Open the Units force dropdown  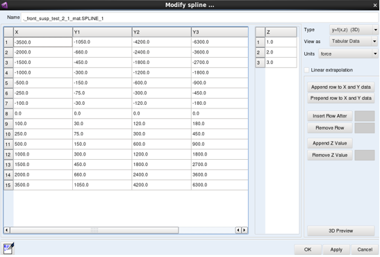coord(348,53)
